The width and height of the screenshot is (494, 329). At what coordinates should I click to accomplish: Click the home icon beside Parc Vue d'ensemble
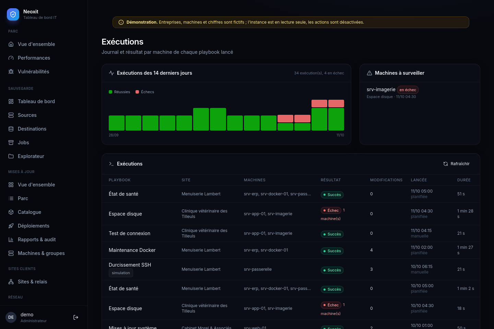11,44
